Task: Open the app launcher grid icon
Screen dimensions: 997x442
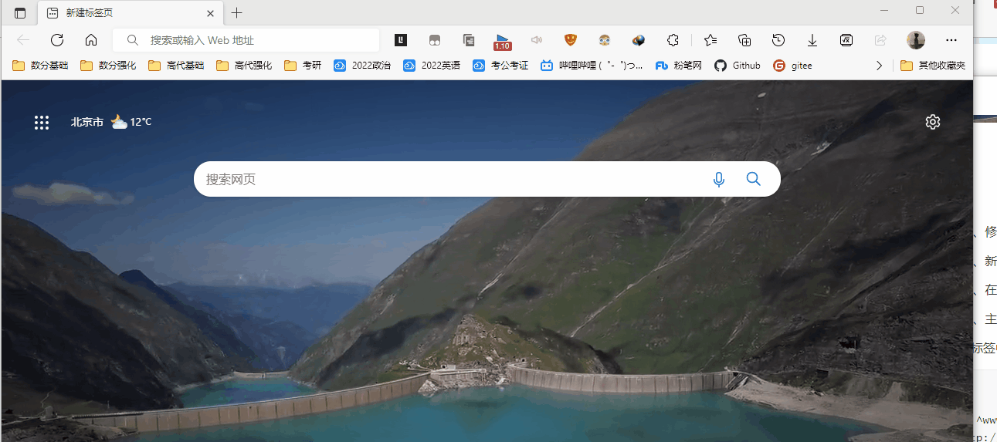Action: 42,122
